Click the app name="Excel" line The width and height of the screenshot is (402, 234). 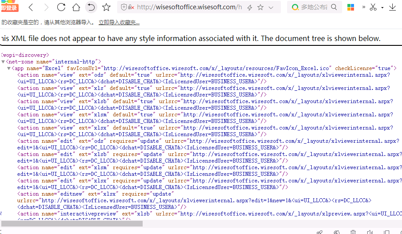204,68
